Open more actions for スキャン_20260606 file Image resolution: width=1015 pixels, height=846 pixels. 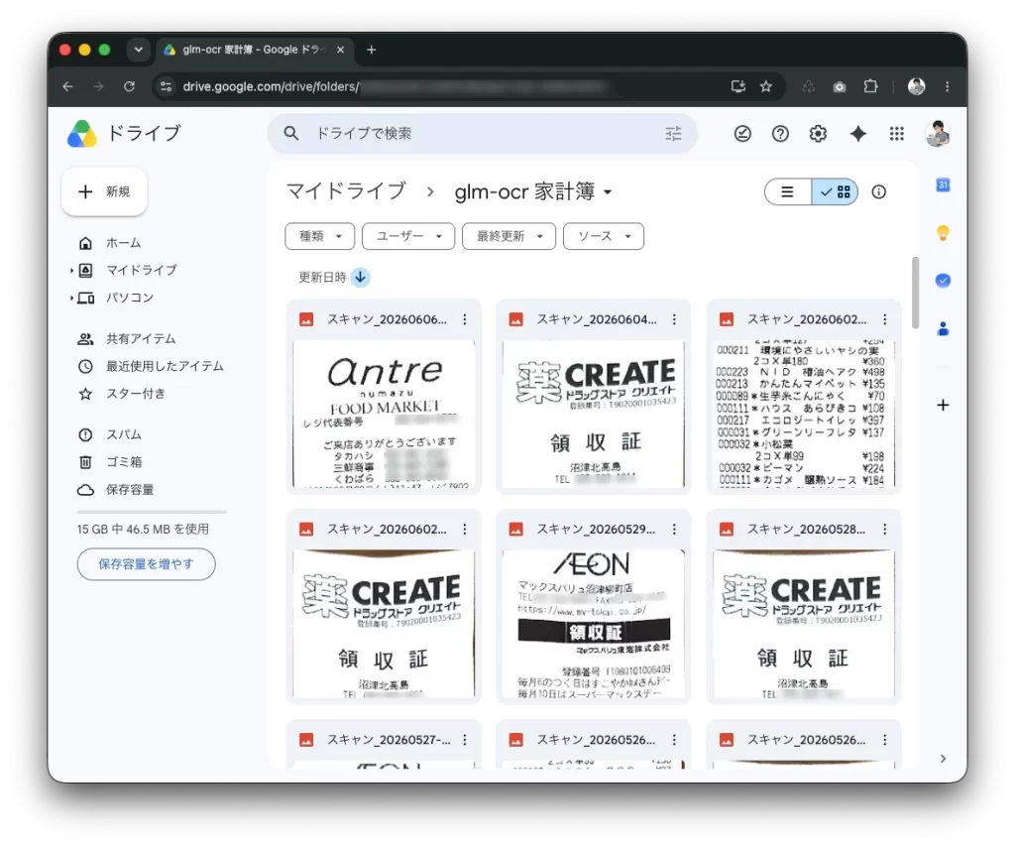(465, 319)
